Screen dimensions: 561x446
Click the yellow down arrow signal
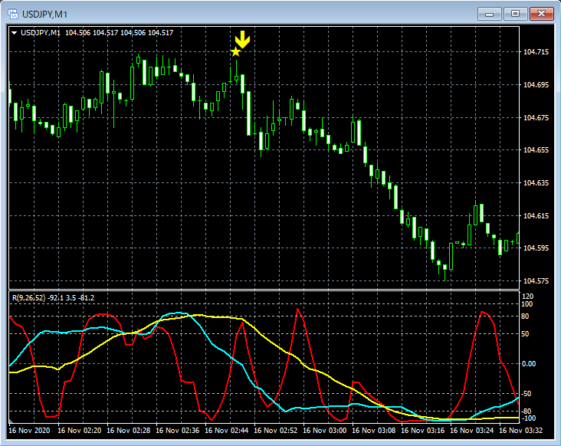pos(242,40)
